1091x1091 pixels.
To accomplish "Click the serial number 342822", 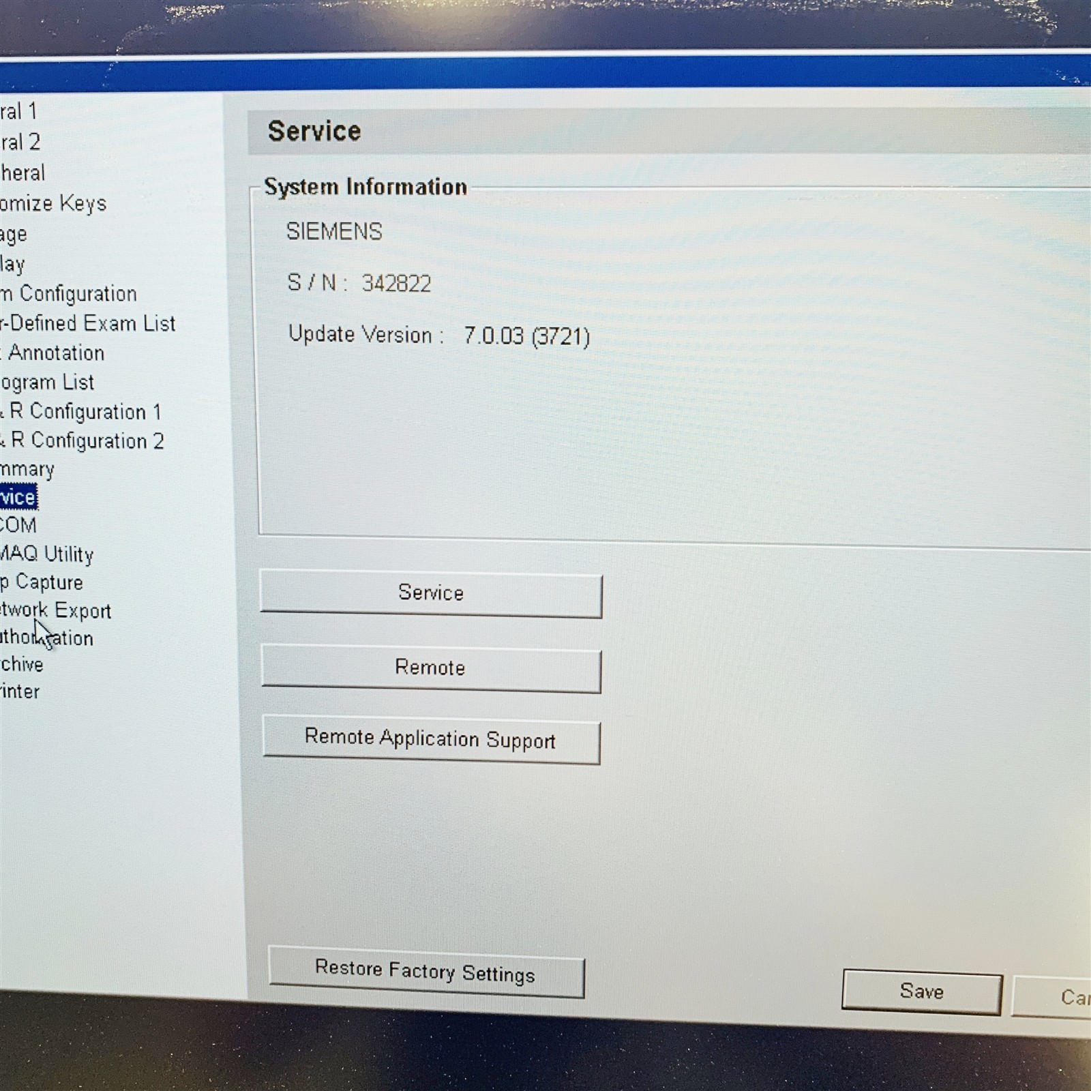I will [396, 283].
